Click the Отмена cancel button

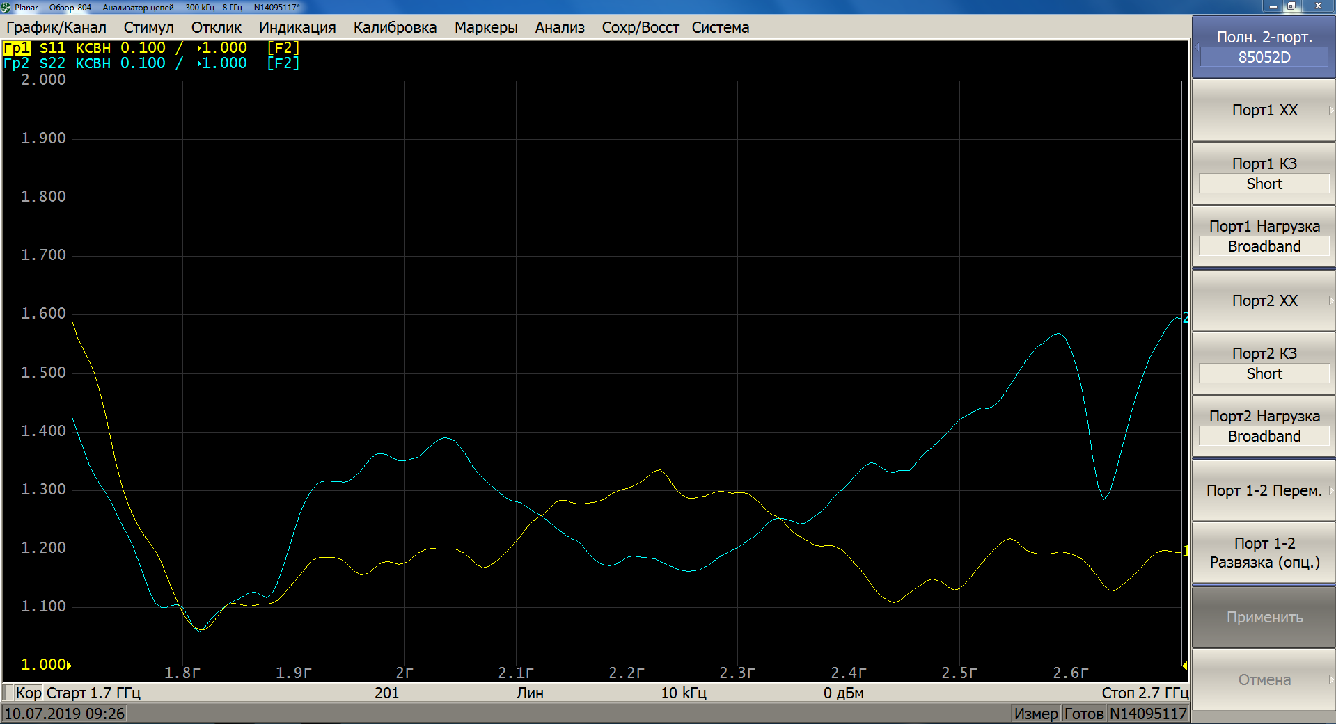tap(1264, 679)
